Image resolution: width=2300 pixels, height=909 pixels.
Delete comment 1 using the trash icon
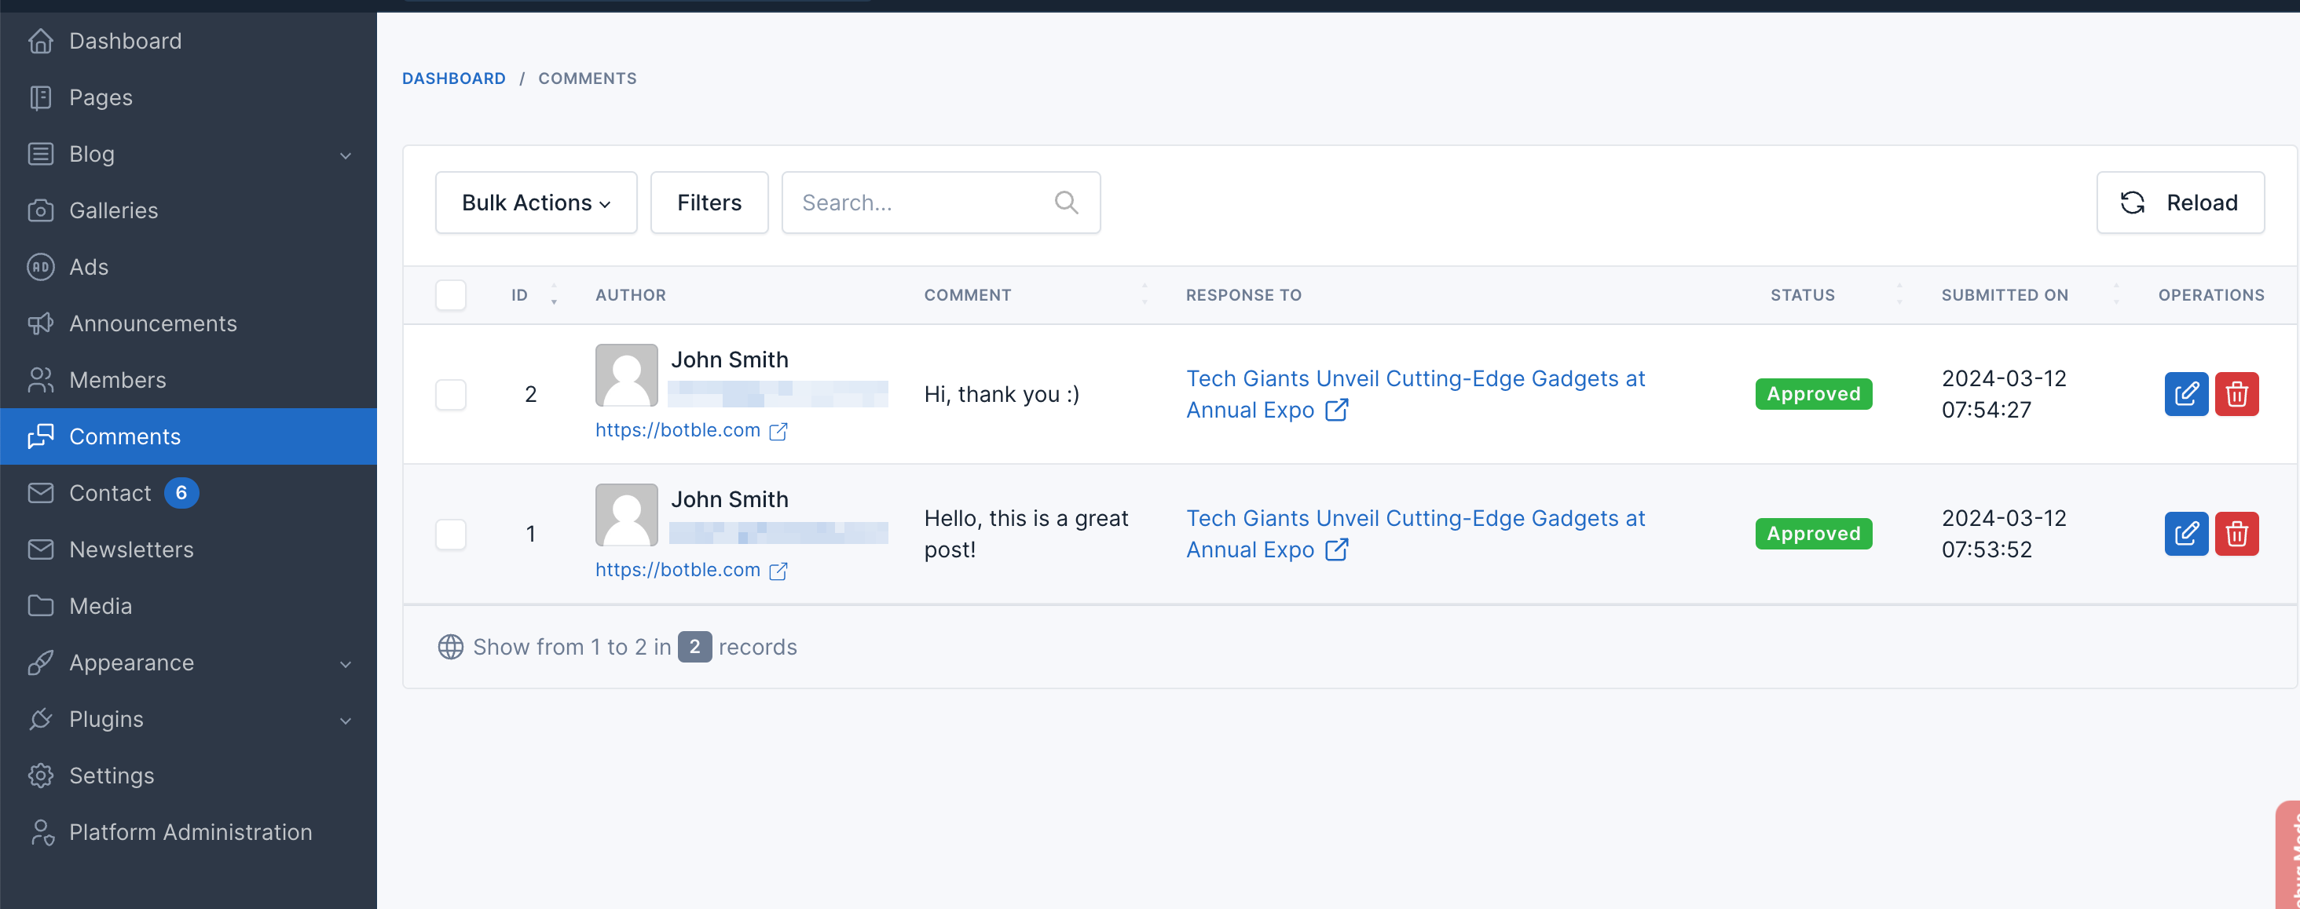(2236, 534)
